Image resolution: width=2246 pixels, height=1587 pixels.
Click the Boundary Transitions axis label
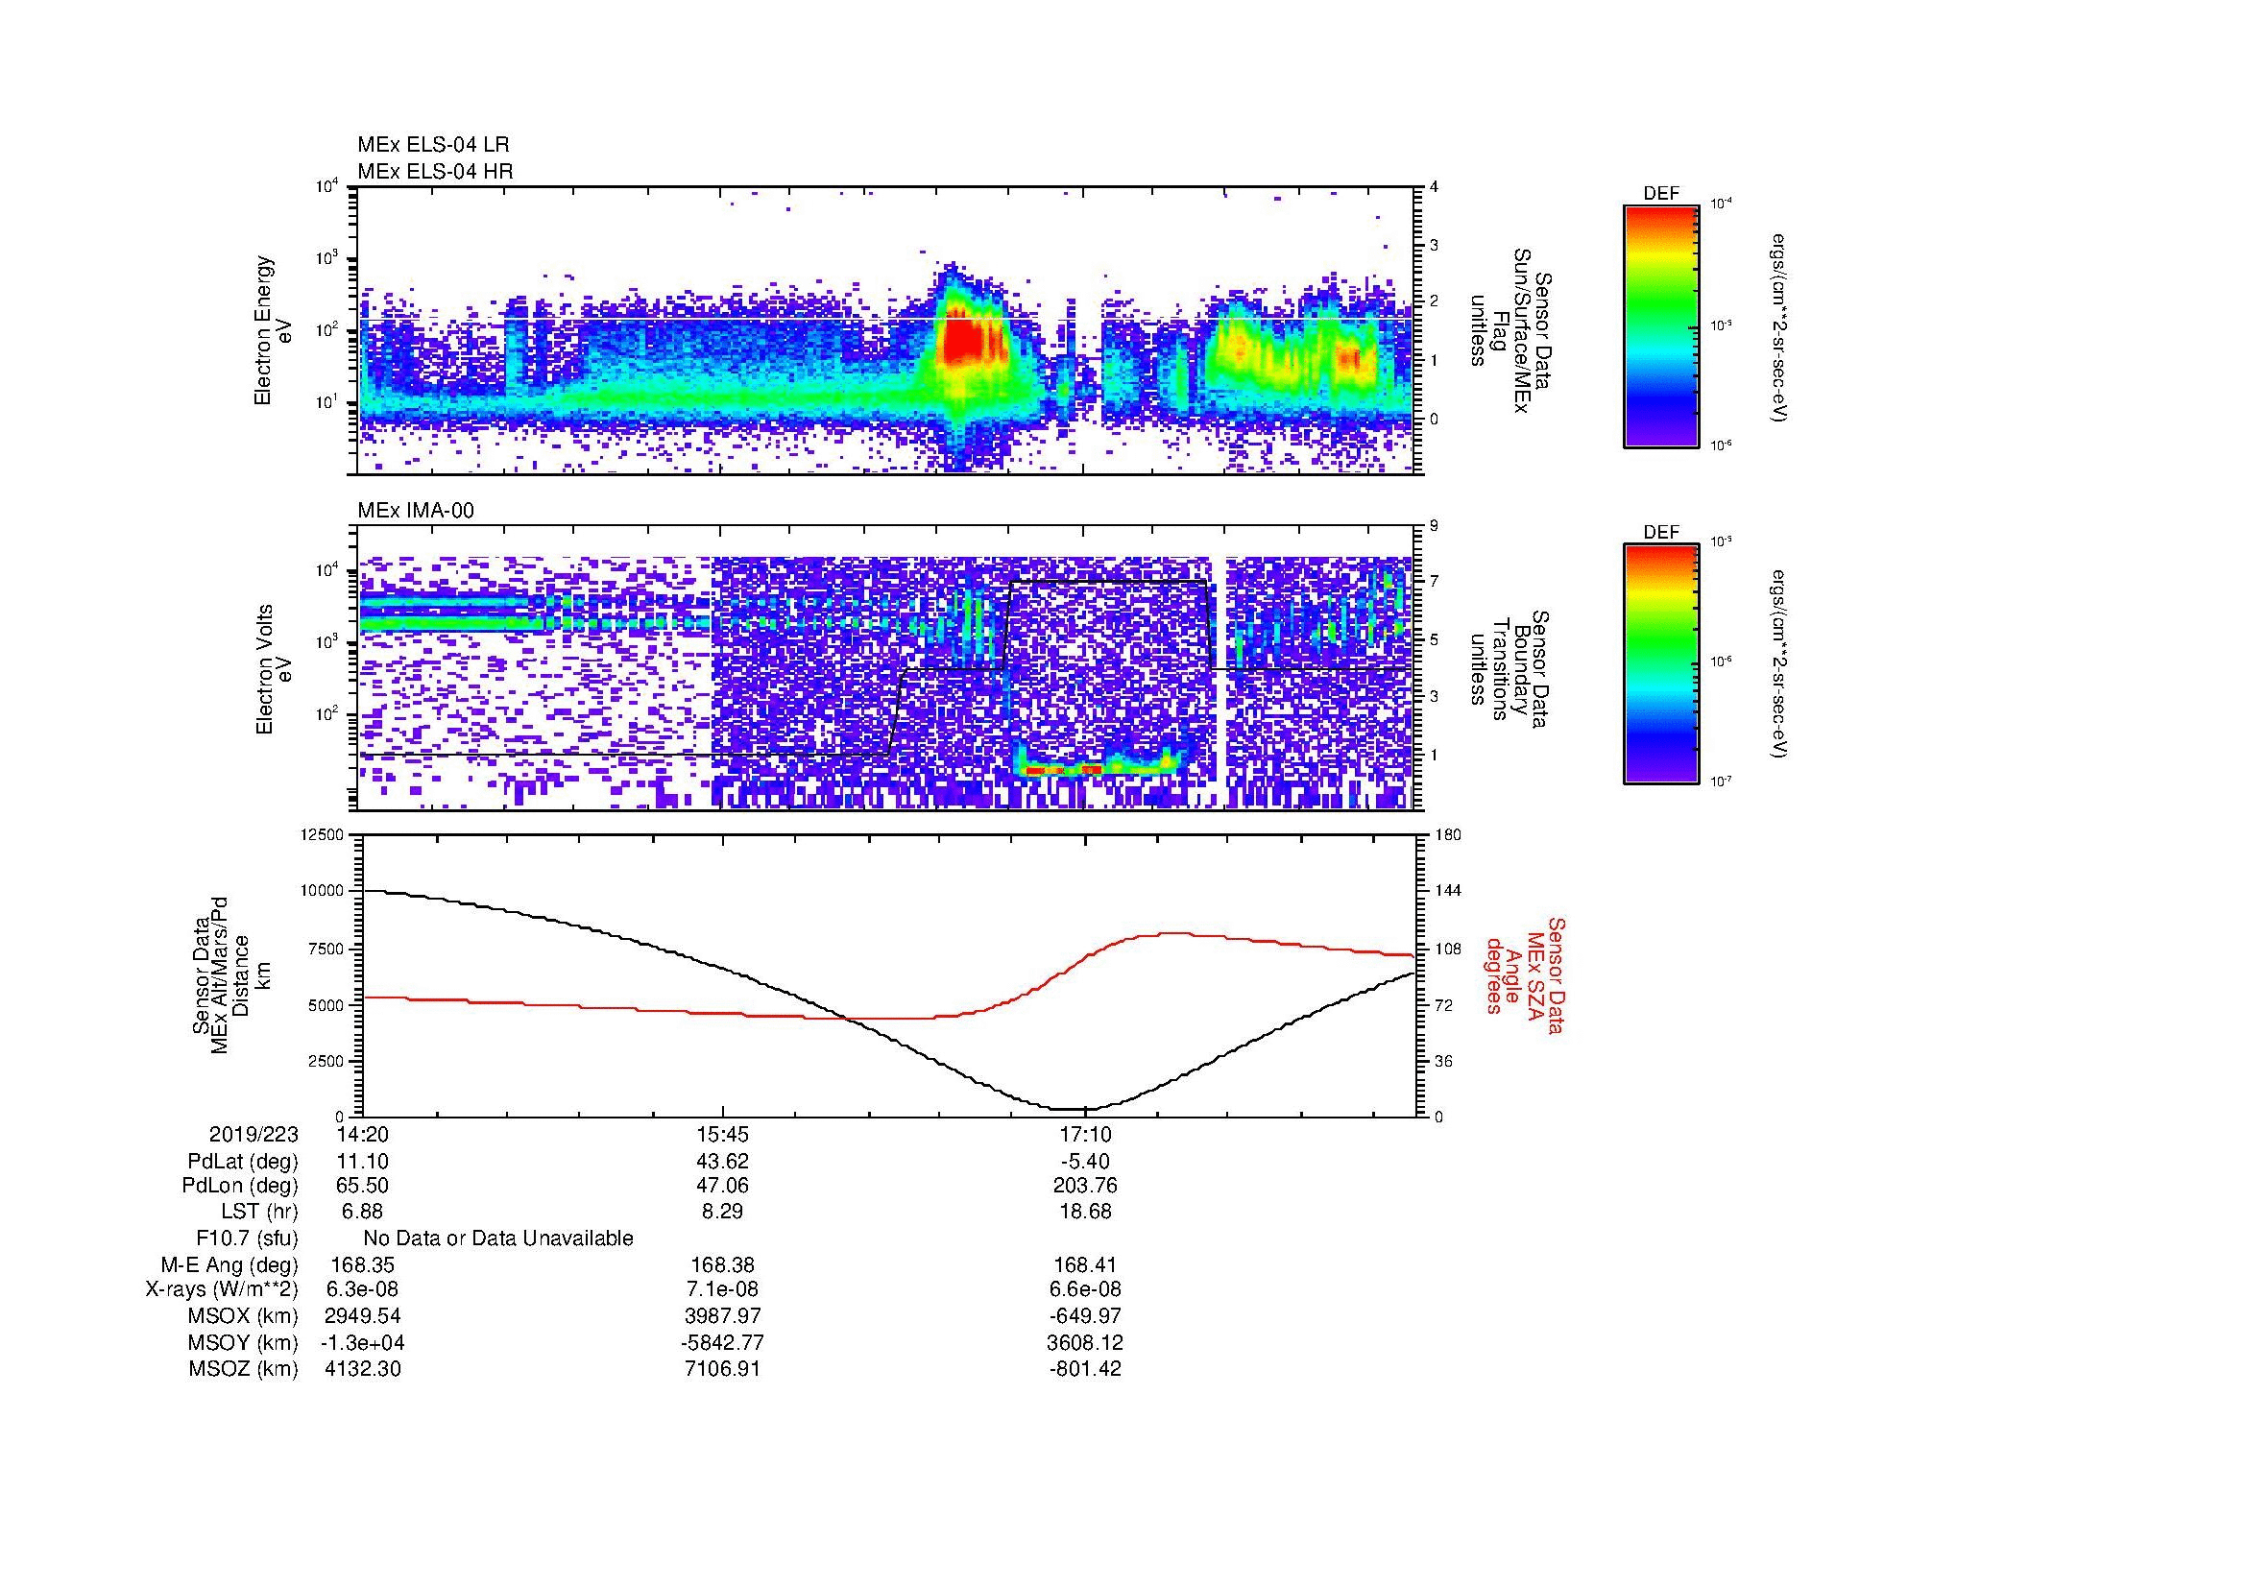[1509, 671]
